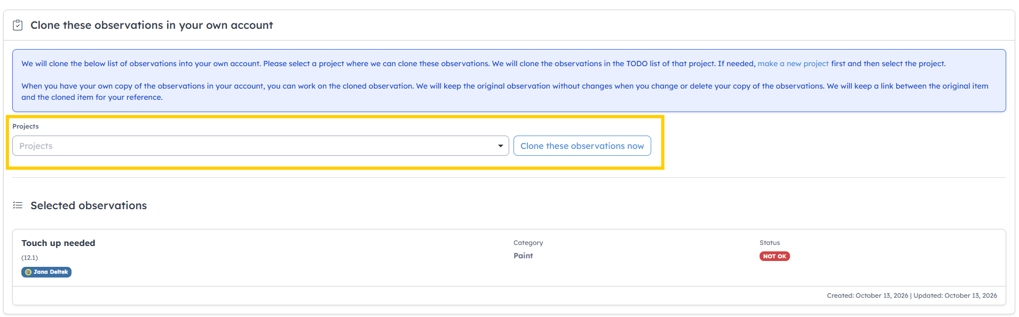1019x317 pixels.
Task: Click the observation number 12.1
Action: point(29,258)
